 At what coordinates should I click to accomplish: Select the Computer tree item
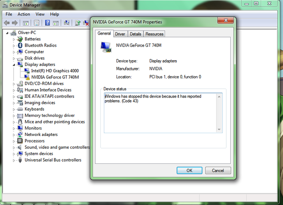coord(34,52)
